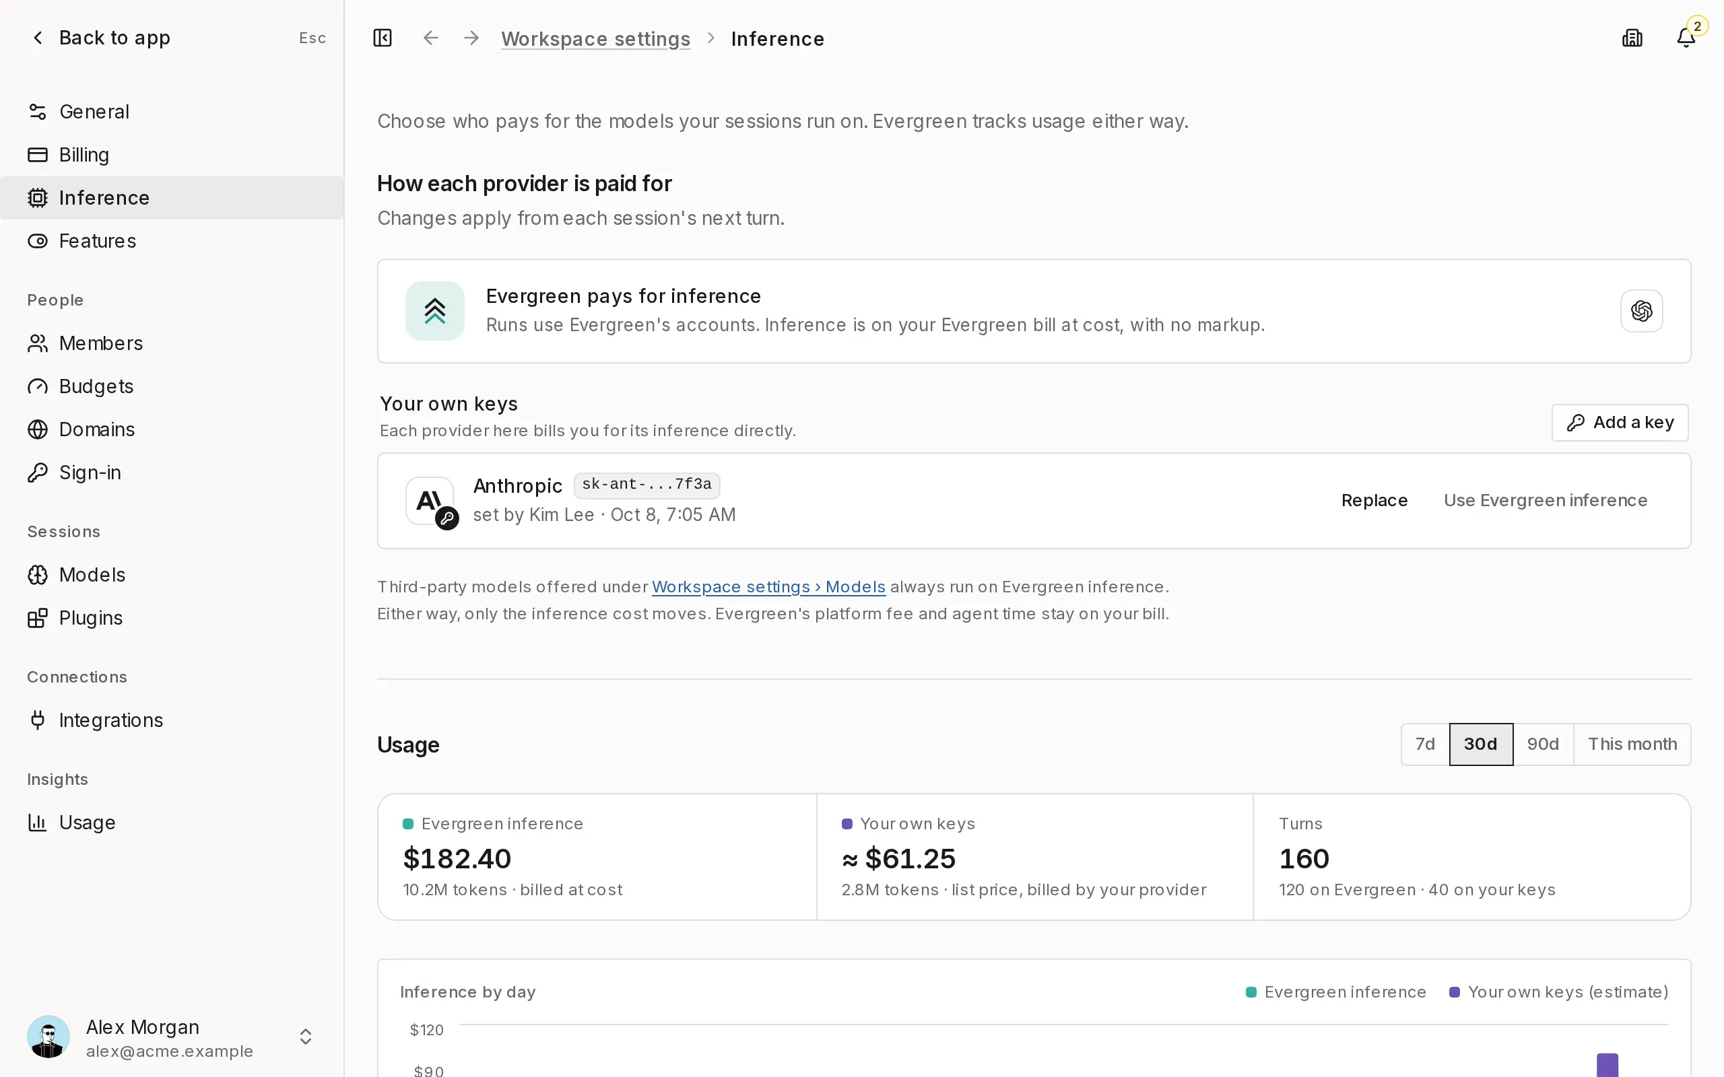This screenshot has width=1724, height=1077.
Task: Open notifications bell
Action: pos(1686,38)
